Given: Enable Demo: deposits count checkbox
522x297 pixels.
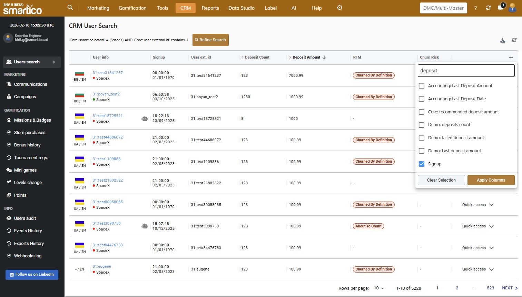Looking at the screenshot, I should pyautogui.click(x=421, y=125).
